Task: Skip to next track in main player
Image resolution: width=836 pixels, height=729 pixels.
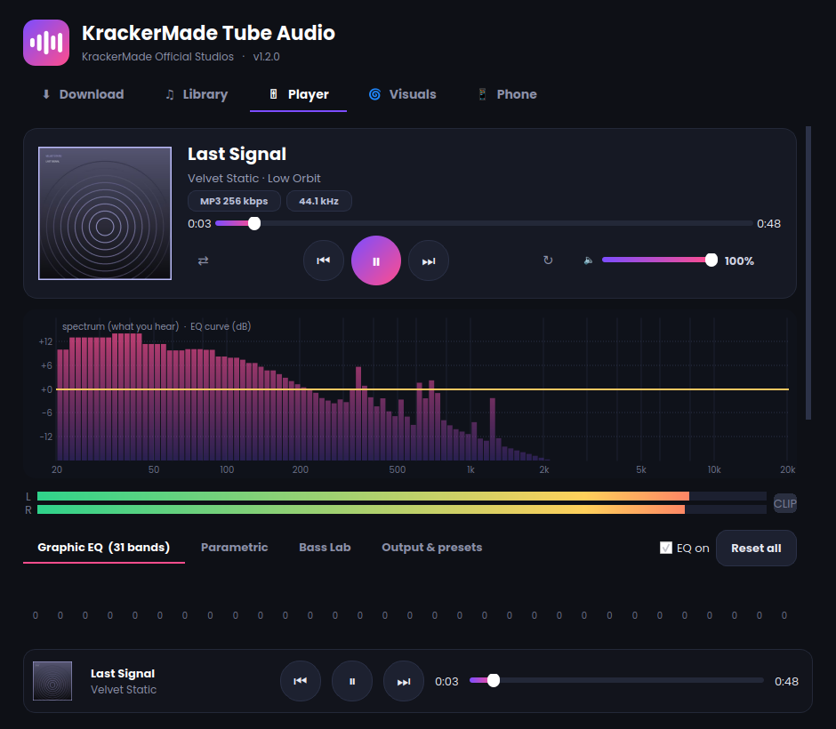Action: pyautogui.click(x=429, y=260)
